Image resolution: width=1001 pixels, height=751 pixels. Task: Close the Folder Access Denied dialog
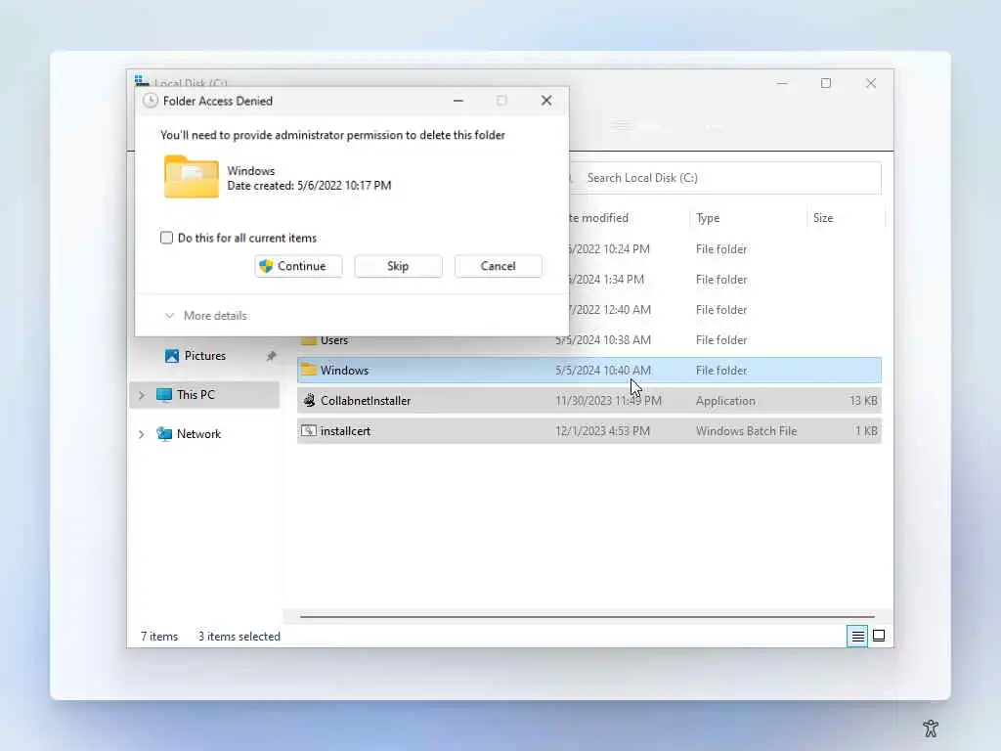(x=546, y=101)
